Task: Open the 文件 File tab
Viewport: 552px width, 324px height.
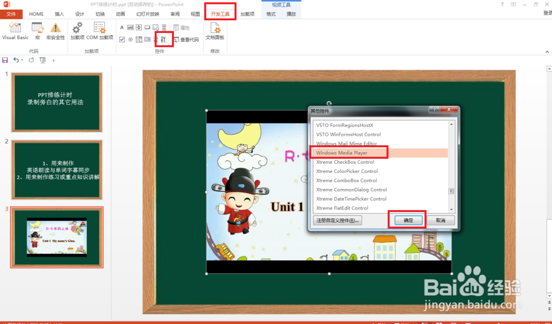Action: 11,14
